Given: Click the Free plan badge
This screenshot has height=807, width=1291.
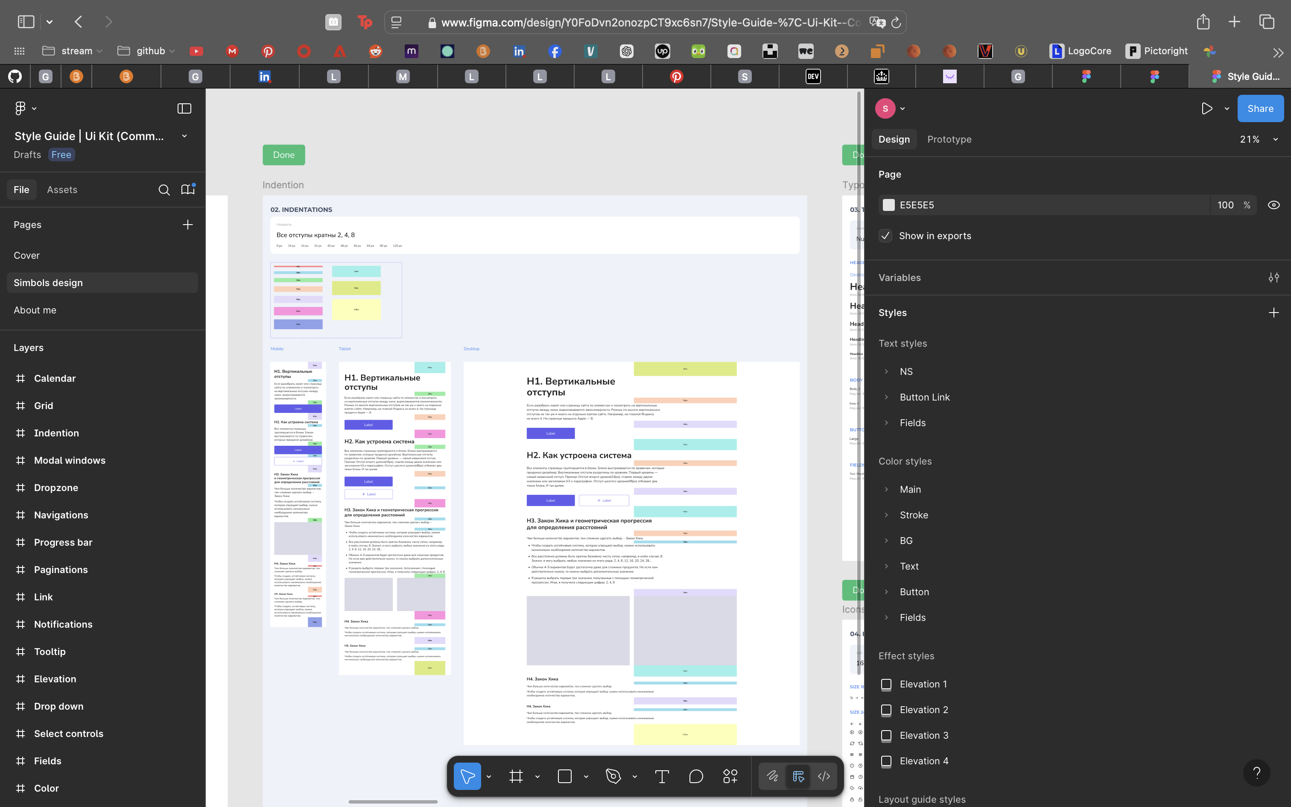Looking at the screenshot, I should [x=61, y=155].
